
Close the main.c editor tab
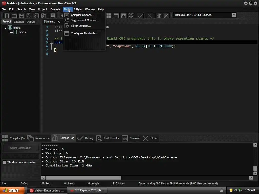coord(59,22)
